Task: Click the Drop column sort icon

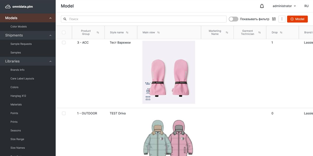Action: (x=281, y=32)
